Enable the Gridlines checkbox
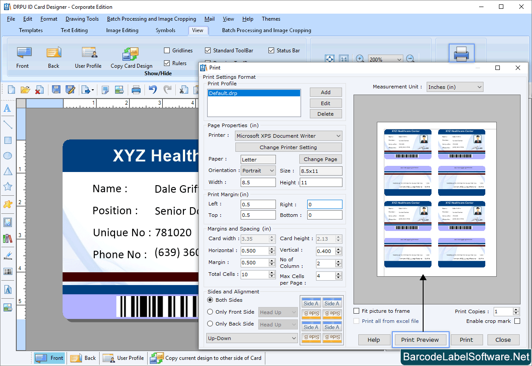The width and height of the screenshot is (532, 366). pyautogui.click(x=167, y=50)
